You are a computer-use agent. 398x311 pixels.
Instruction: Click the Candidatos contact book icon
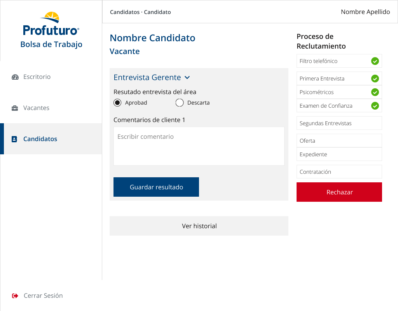(14, 139)
